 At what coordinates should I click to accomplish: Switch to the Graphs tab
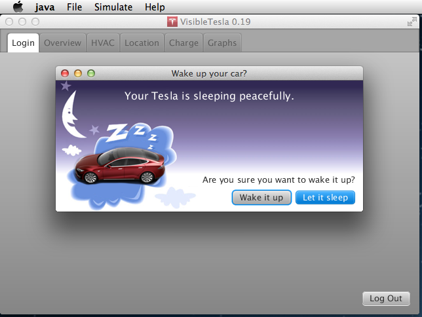point(222,43)
